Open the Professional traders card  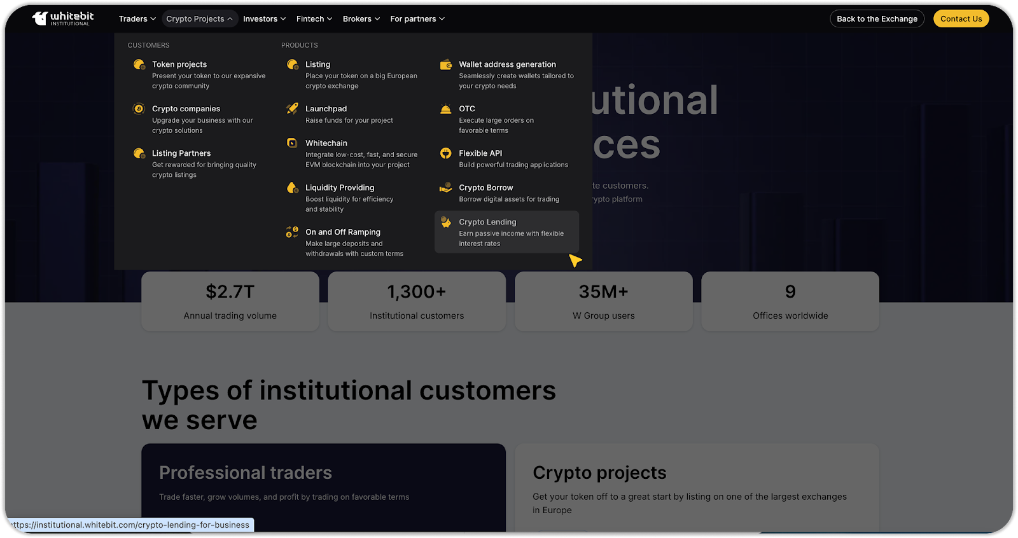(x=323, y=486)
